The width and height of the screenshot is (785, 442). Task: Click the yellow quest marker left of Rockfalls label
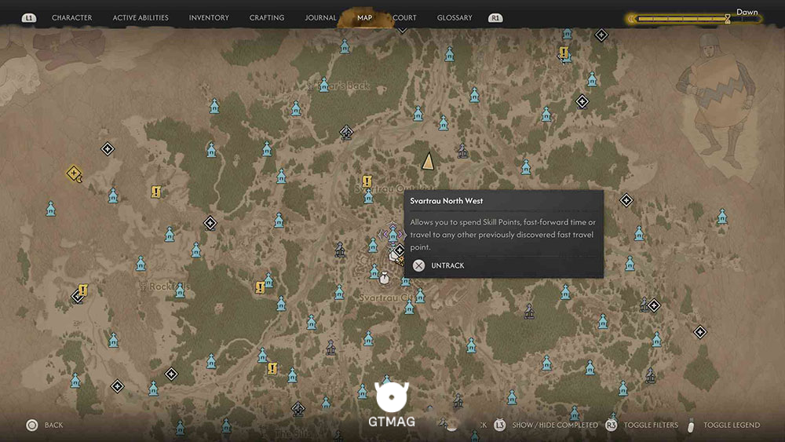[x=83, y=290]
